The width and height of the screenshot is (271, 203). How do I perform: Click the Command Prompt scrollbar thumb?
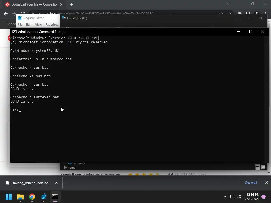click(x=267, y=42)
